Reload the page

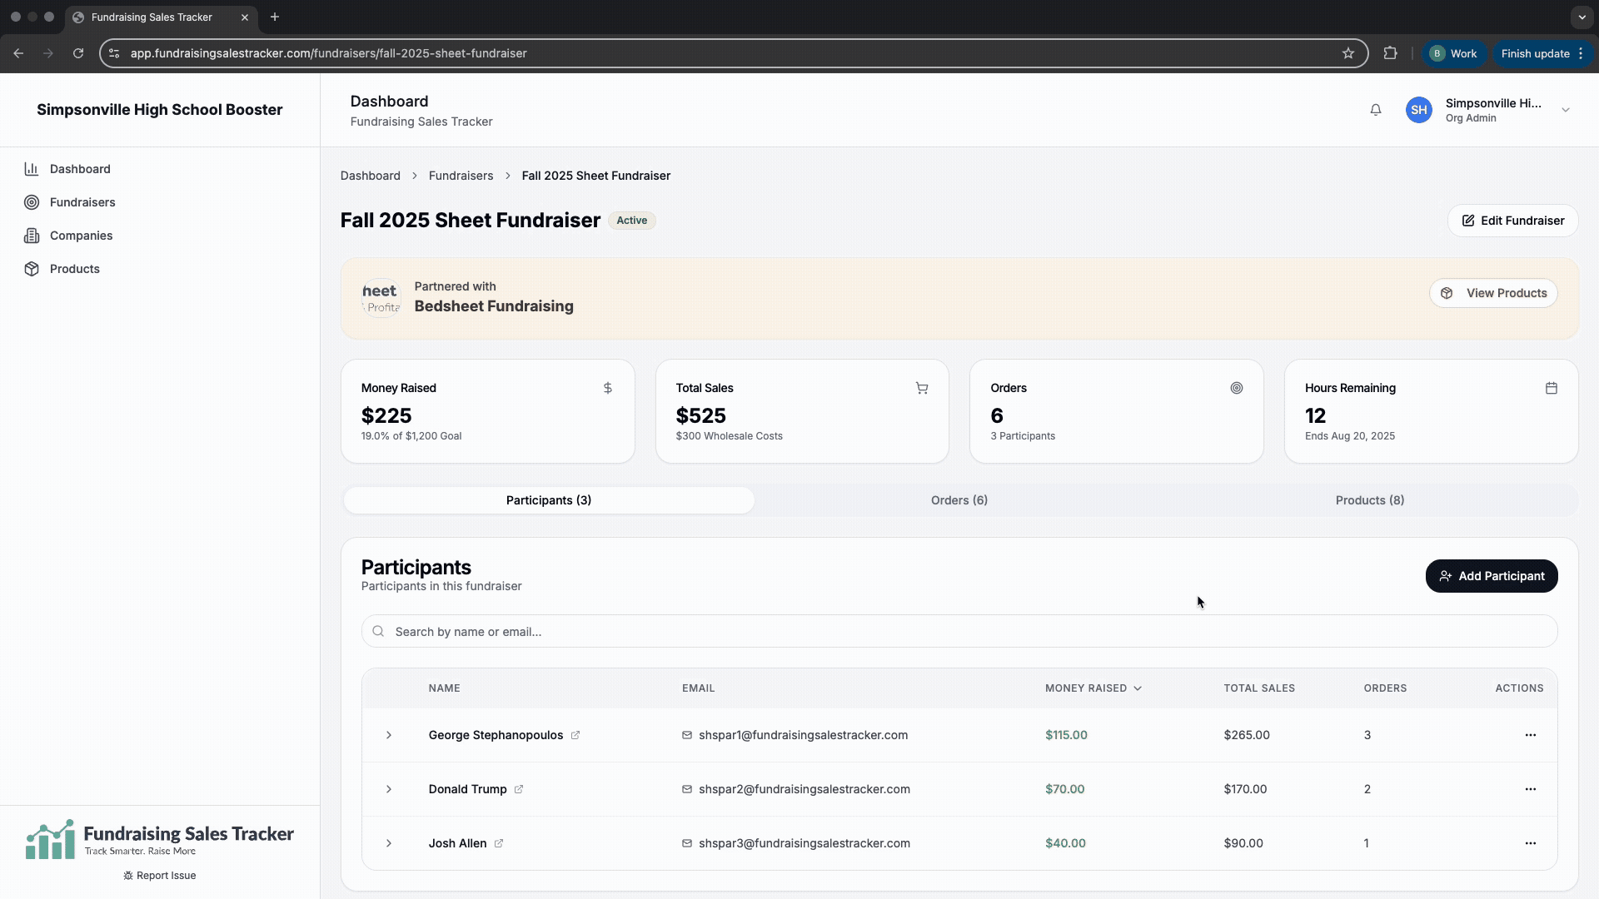tap(78, 53)
